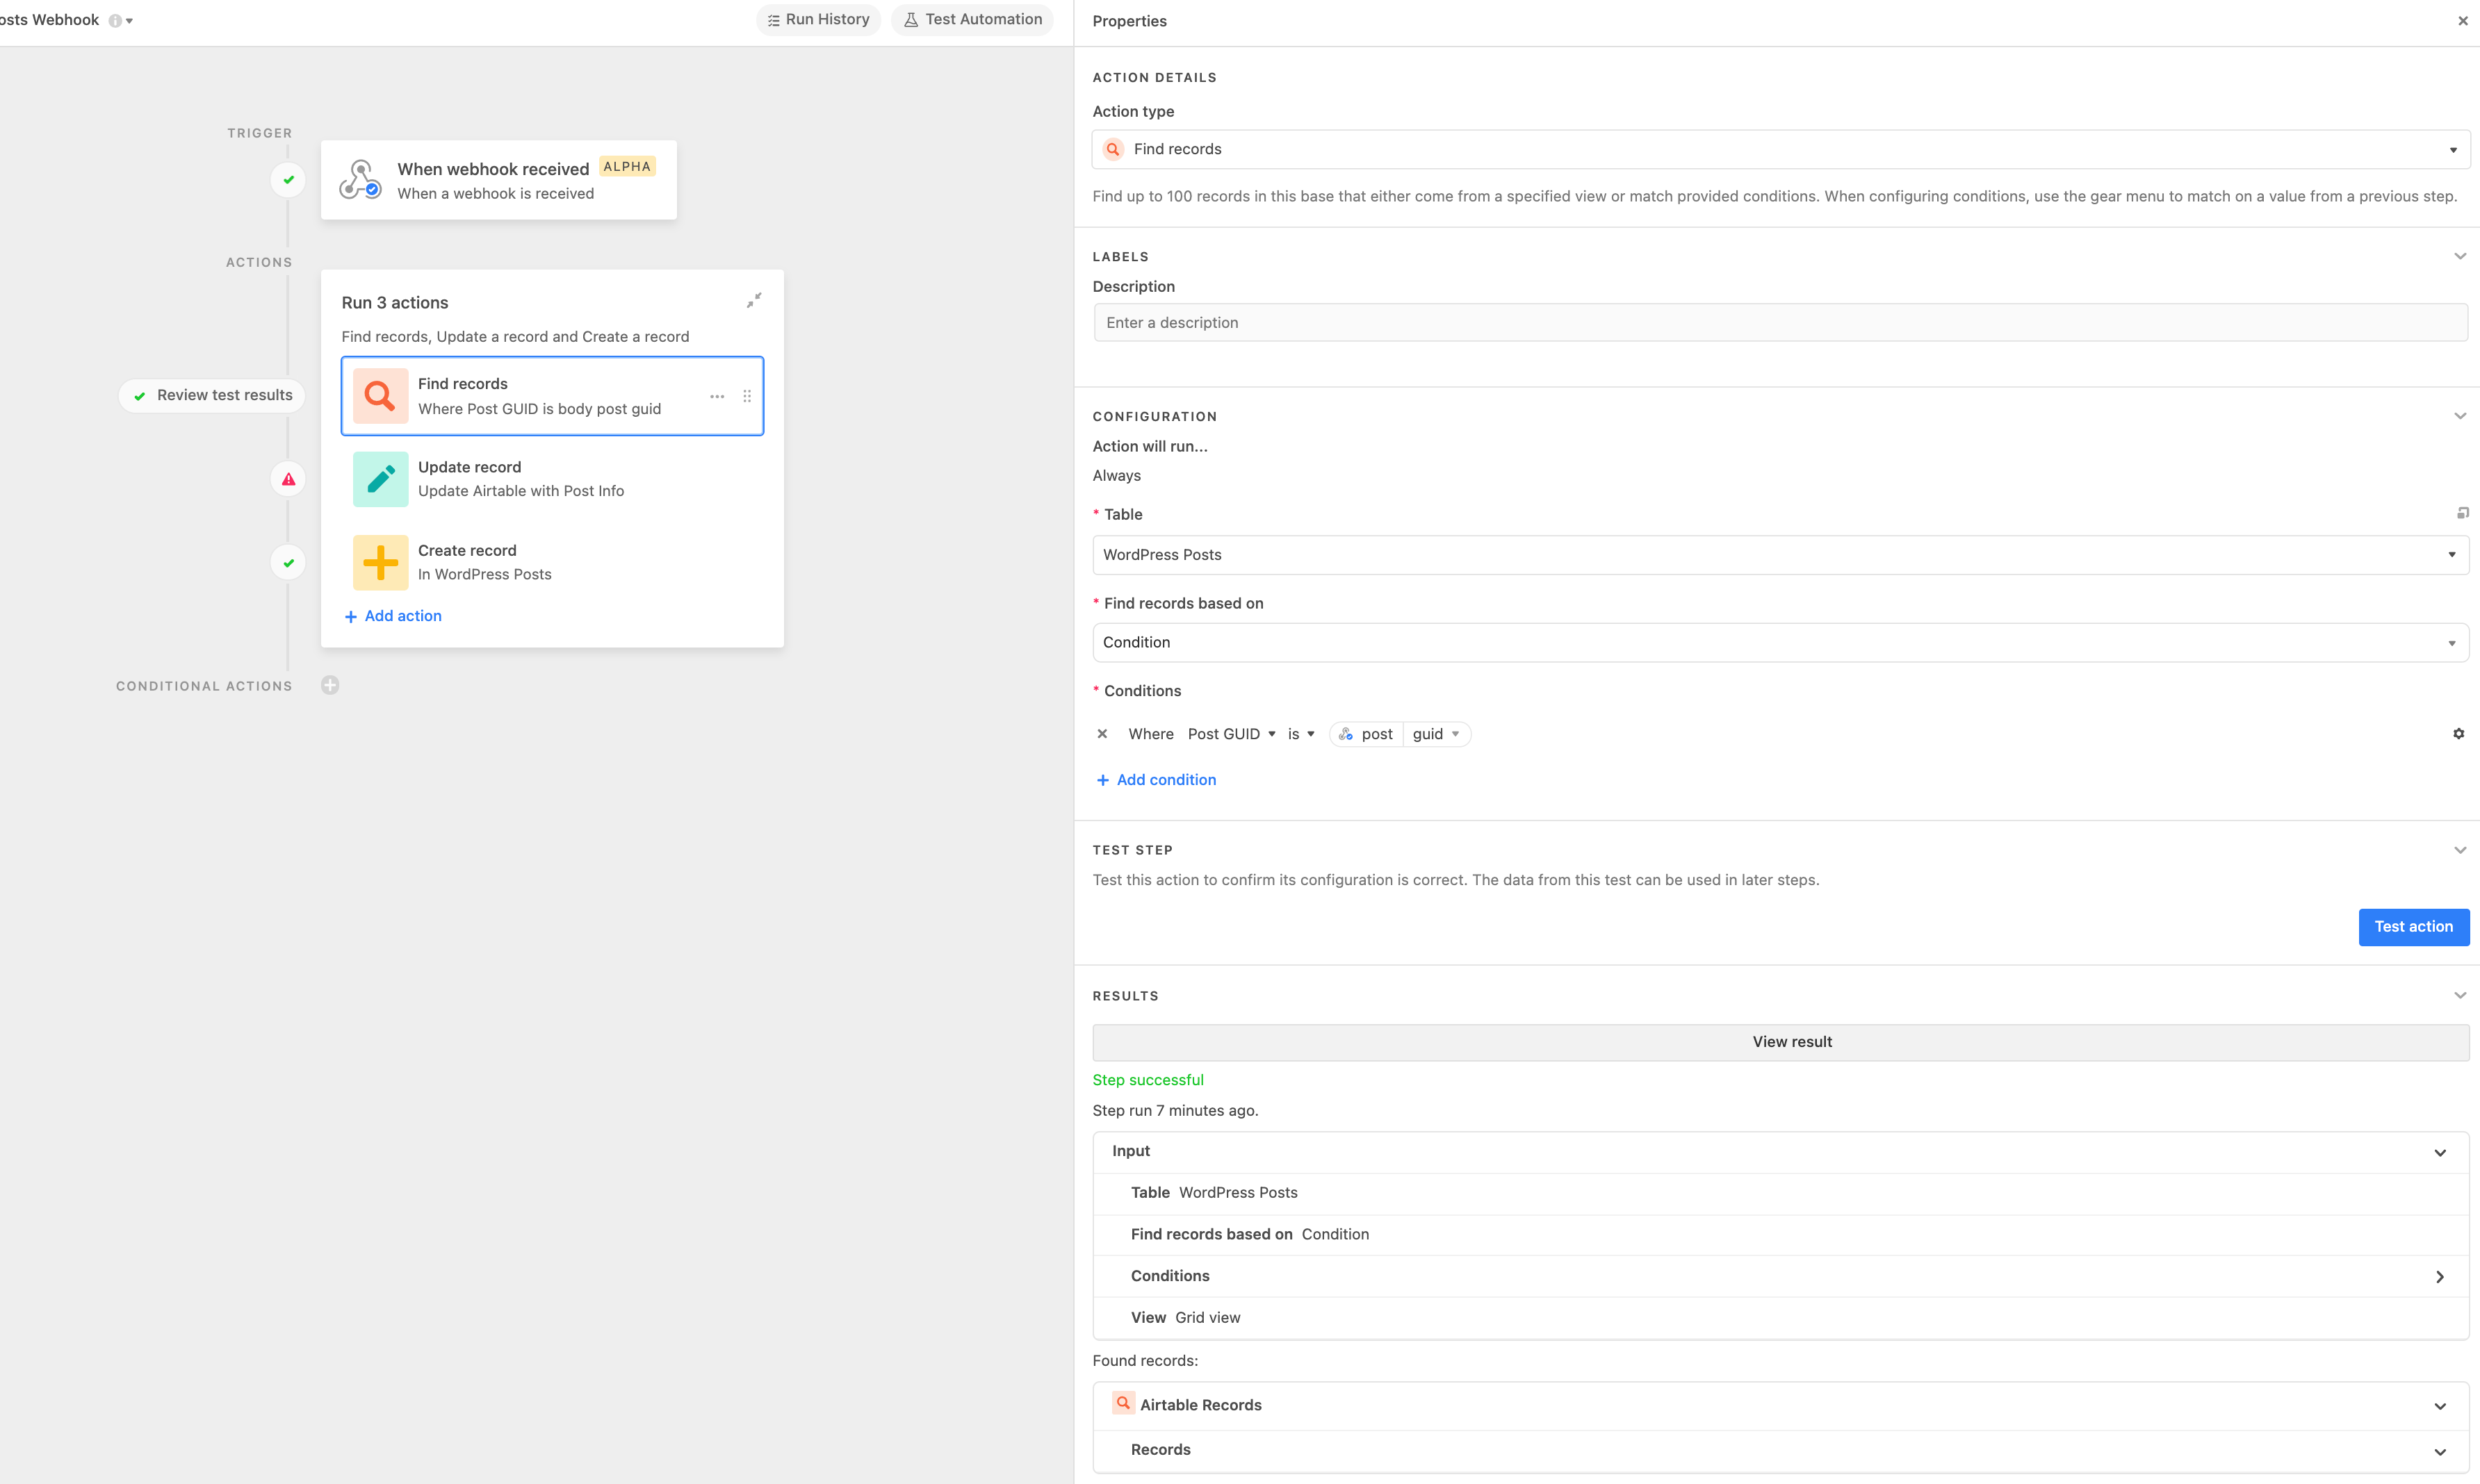
Task: Click the red warning status icon
Action: tap(288, 479)
